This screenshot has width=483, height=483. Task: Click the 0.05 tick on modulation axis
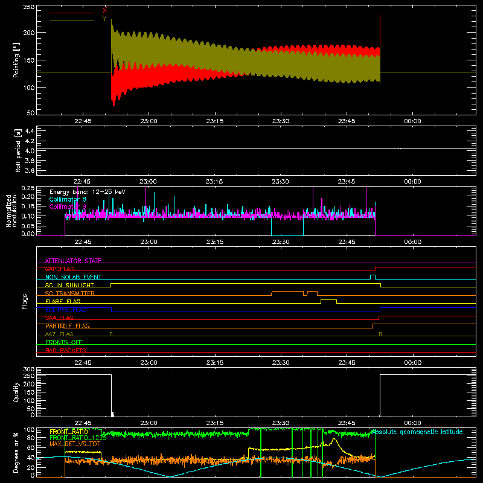point(28,226)
